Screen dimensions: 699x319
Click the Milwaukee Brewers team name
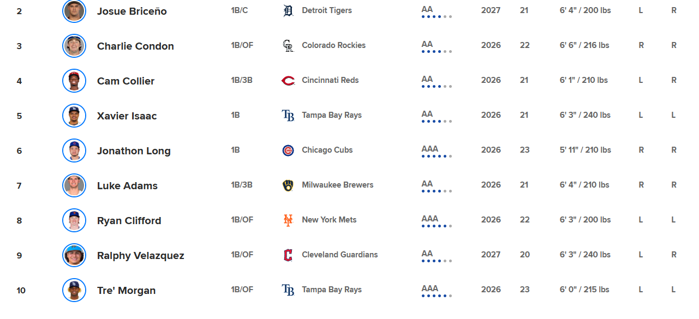coord(337,185)
